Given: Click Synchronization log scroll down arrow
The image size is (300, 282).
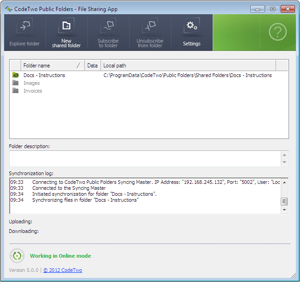Looking at the screenshot, I should [284, 210].
